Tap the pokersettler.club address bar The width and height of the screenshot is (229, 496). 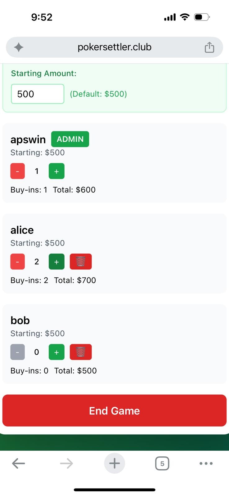115,47
